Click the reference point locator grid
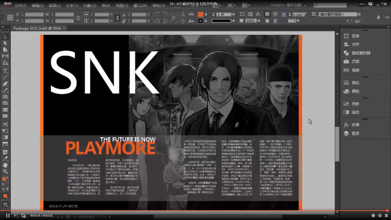 (x=10, y=17)
